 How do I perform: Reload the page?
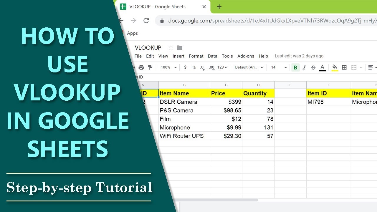coord(146,21)
